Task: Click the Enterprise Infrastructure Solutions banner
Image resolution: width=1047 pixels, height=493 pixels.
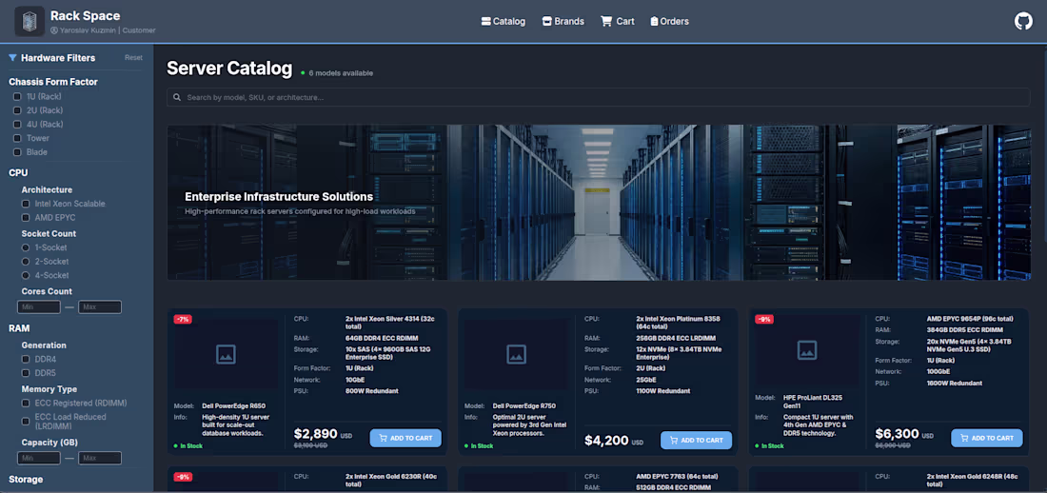Action: (x=599, y=203)
